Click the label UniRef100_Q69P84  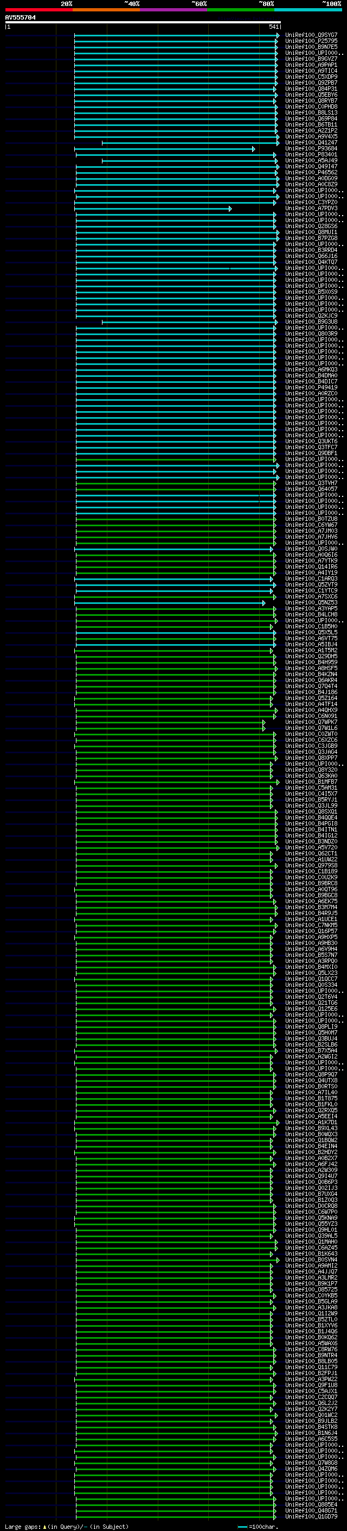pyautogui.click(x=311, y=119)
